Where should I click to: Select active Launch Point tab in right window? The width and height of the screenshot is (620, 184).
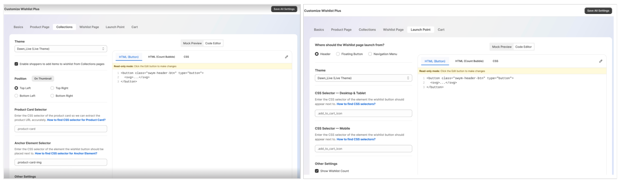tap(421, 30)
